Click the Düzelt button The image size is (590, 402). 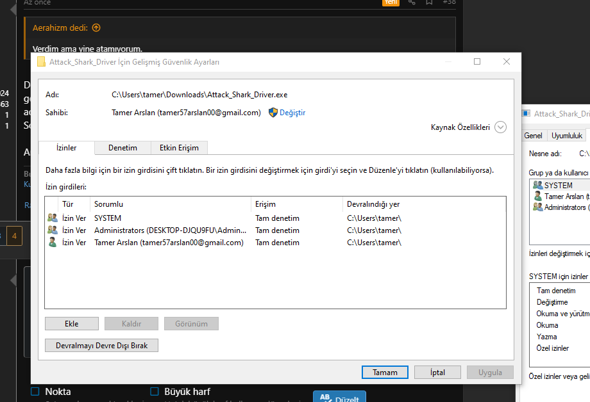pyautogui.click(x=339, y=398)
